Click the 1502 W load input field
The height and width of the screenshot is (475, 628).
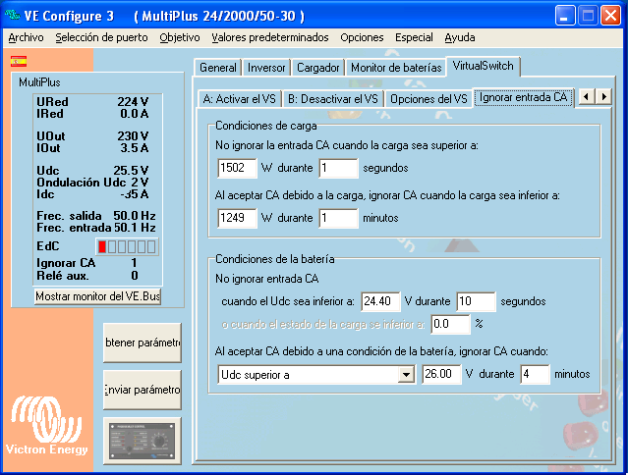[237, 168]
